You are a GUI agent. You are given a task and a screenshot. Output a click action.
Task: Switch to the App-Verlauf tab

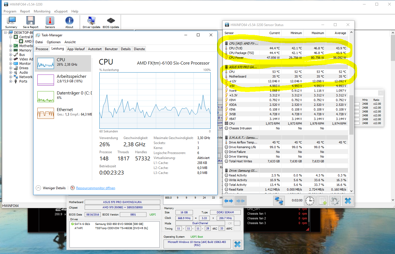pos(76,49)
